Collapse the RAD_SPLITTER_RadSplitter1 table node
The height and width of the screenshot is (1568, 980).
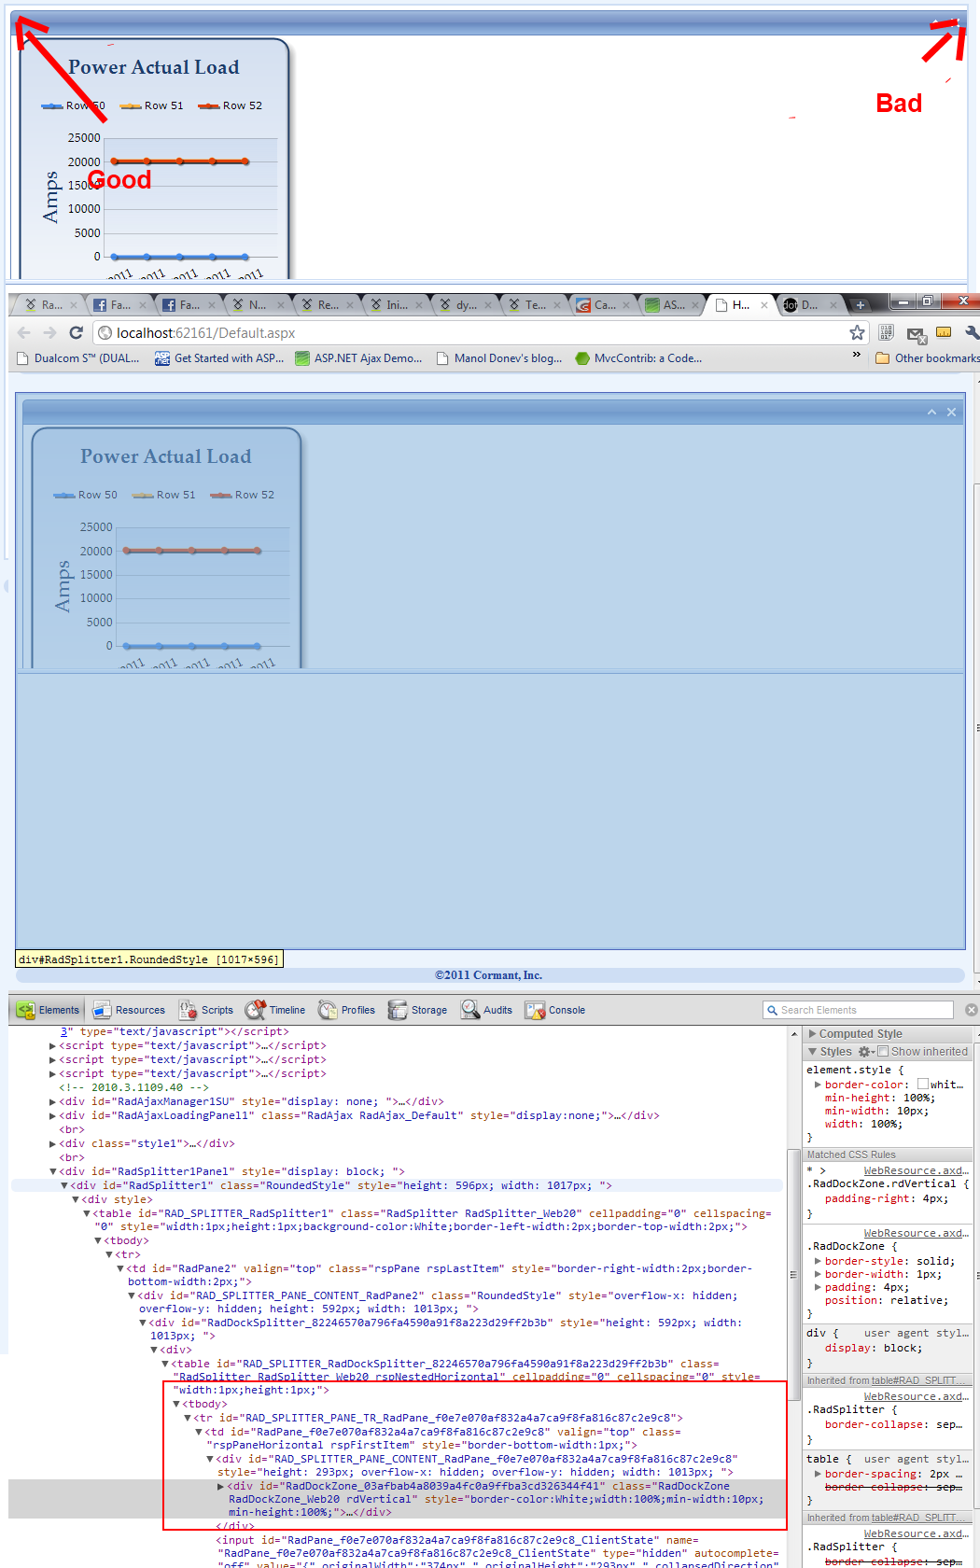86,1214
